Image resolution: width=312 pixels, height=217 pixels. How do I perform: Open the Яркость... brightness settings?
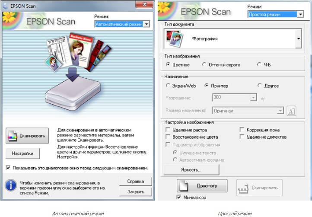coord(191,170)
